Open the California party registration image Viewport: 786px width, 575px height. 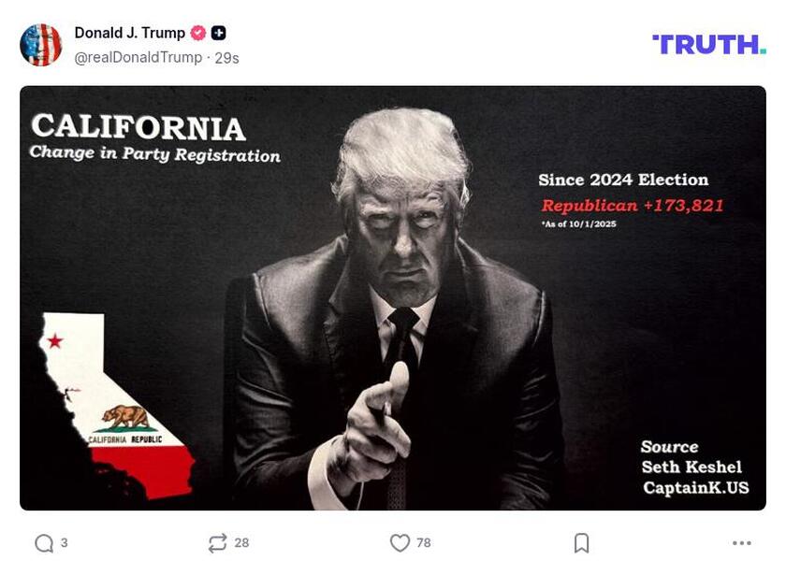(393, 297)
